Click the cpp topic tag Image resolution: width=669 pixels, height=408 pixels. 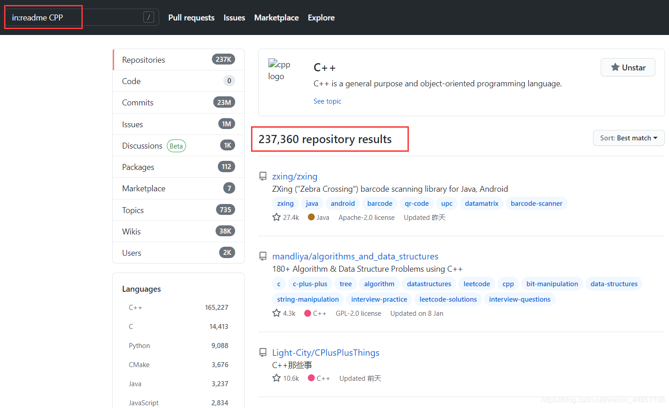508,284
